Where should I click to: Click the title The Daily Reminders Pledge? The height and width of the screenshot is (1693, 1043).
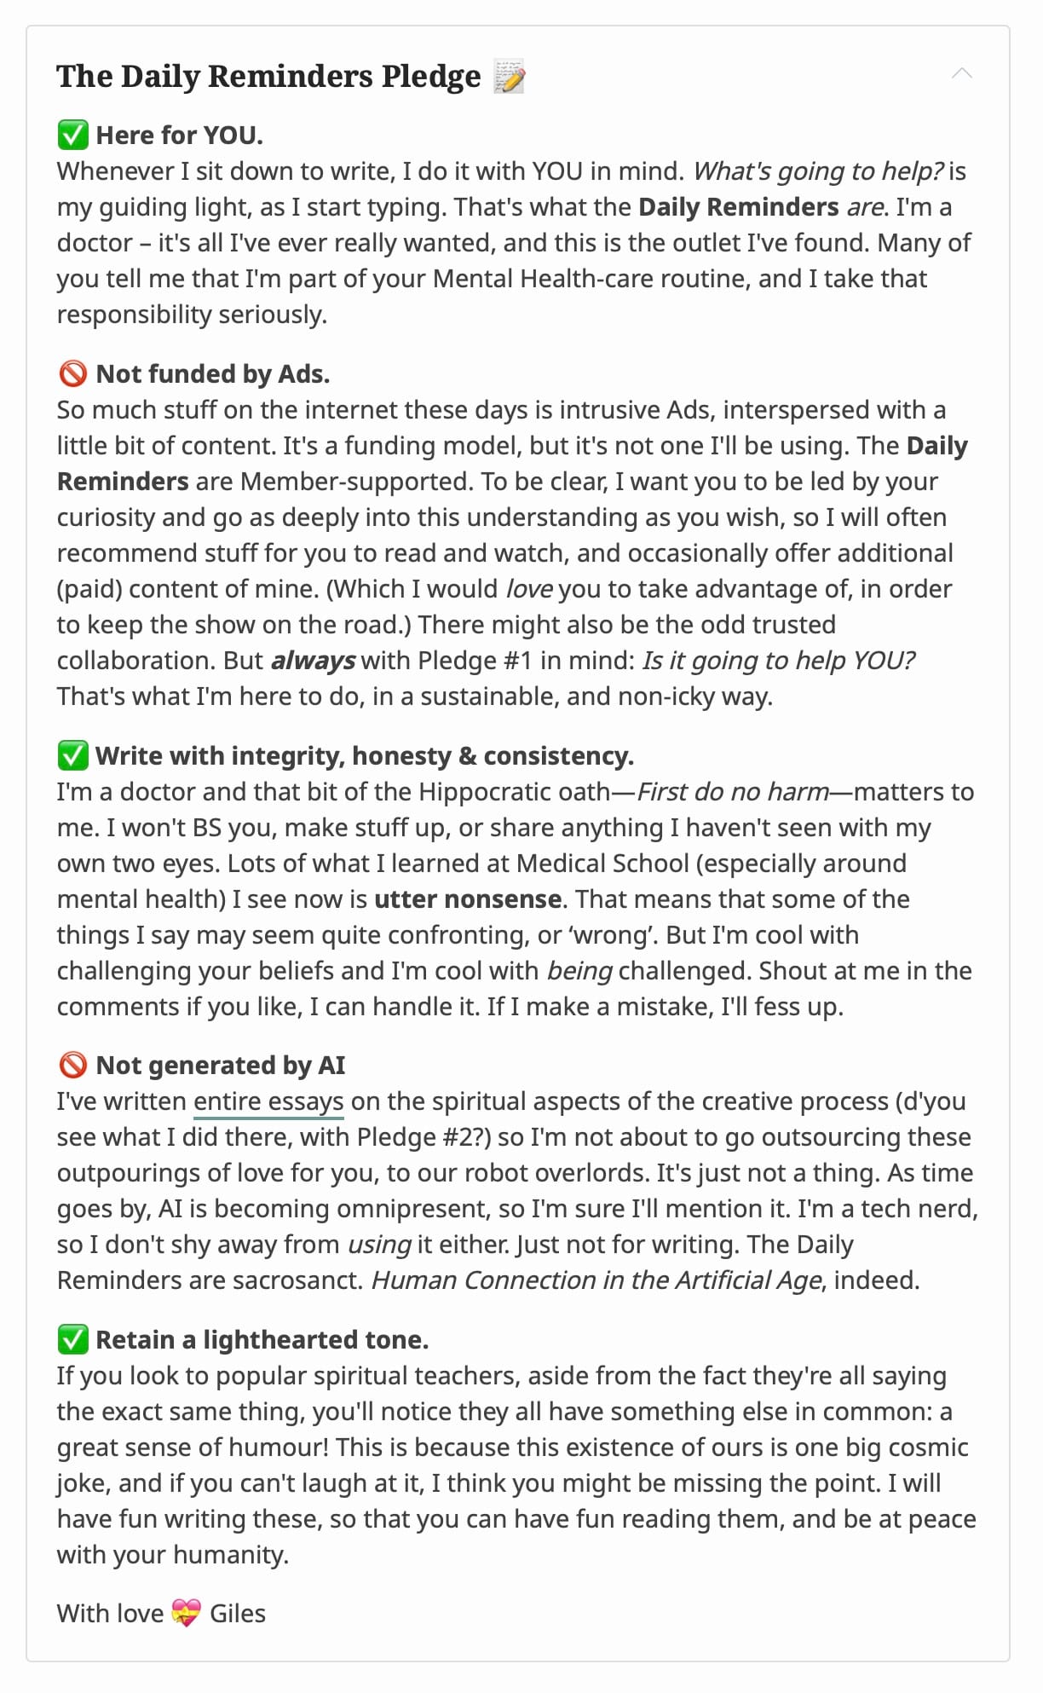coord(268,77)
